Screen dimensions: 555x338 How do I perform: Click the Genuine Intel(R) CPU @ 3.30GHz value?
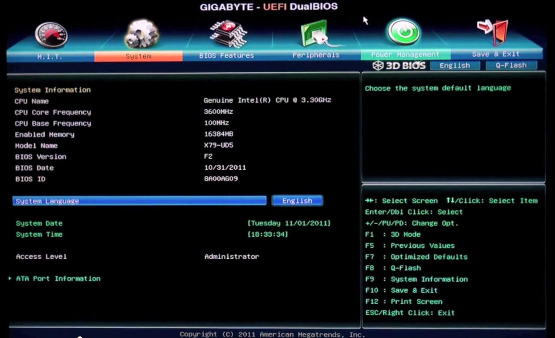(267, 100)
